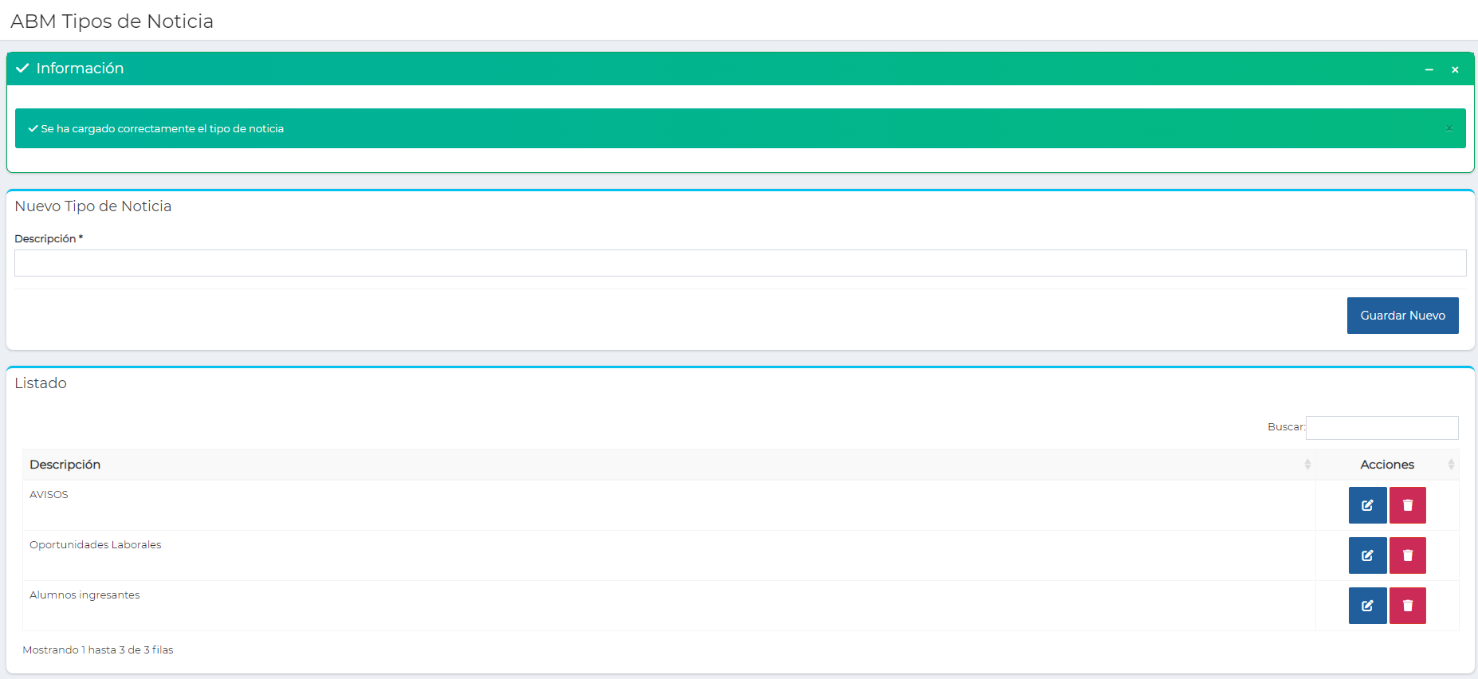Click into the Buscar search box
This screenshot has width=1478, height=679.
(x=1382, y=428)
